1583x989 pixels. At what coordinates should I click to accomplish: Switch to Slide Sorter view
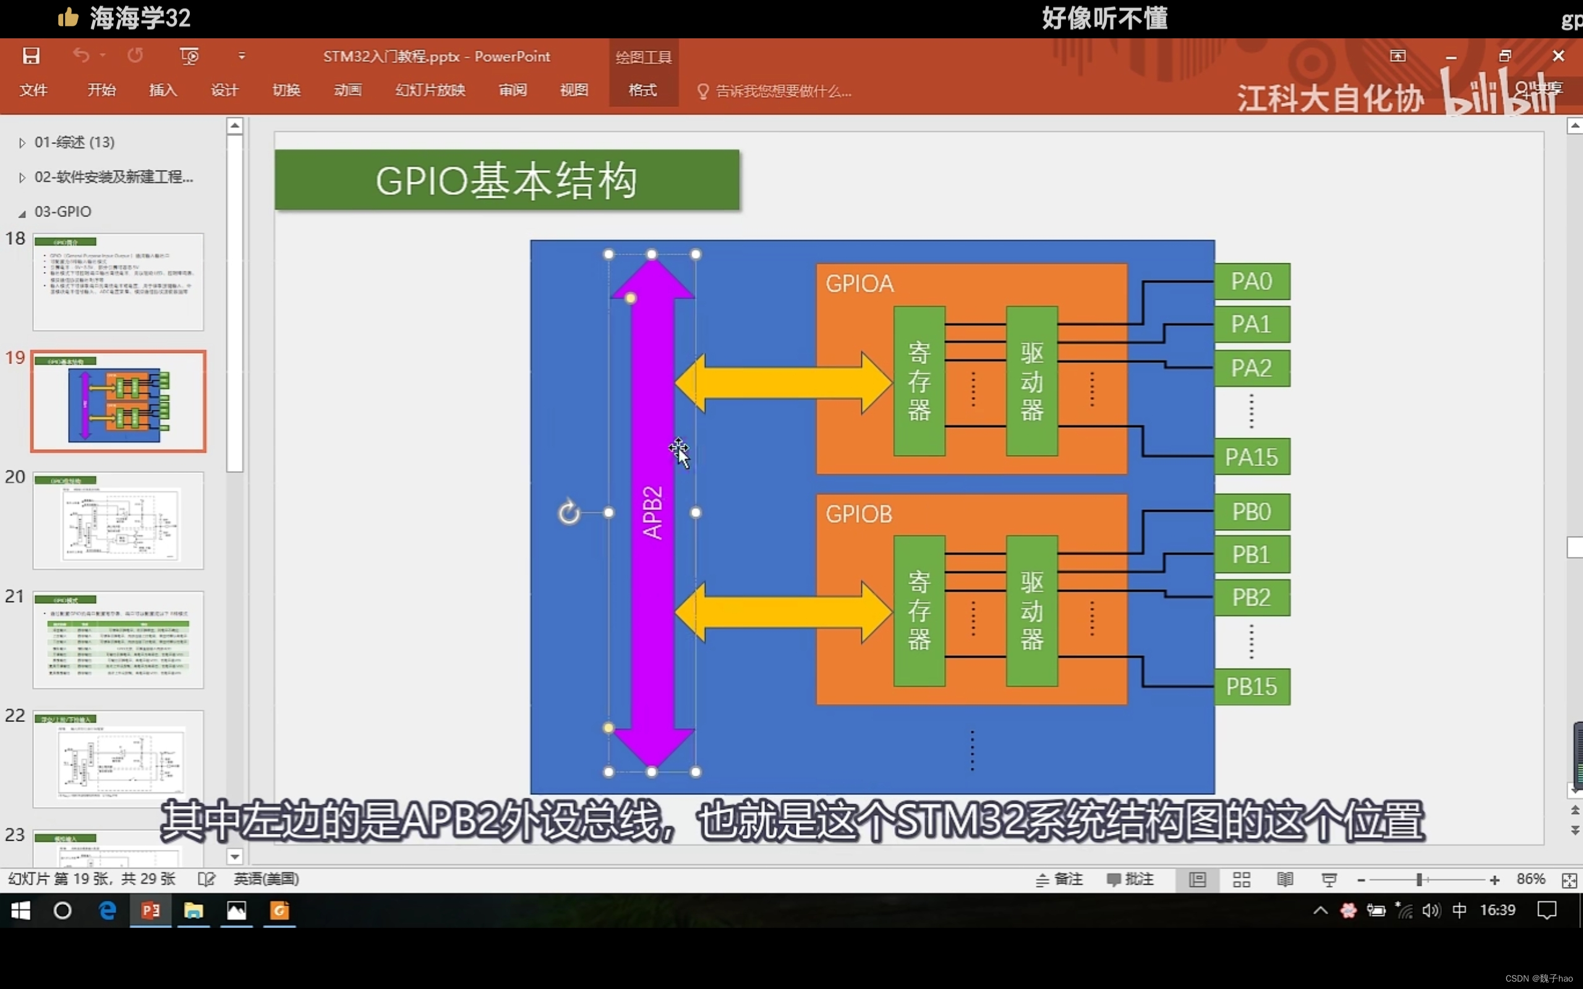click(1241, 879)
